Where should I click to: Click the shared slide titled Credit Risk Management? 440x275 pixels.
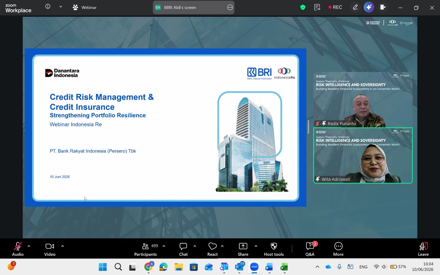[166, 128]
